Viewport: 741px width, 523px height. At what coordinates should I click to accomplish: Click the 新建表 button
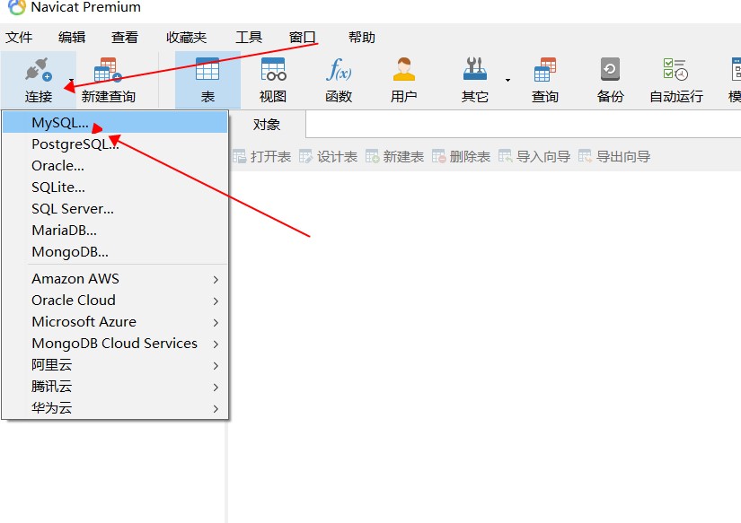(x=394, y=156)
